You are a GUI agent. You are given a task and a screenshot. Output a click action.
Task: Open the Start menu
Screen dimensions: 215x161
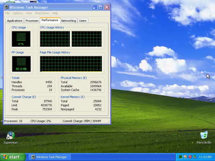tap(13, 157)
